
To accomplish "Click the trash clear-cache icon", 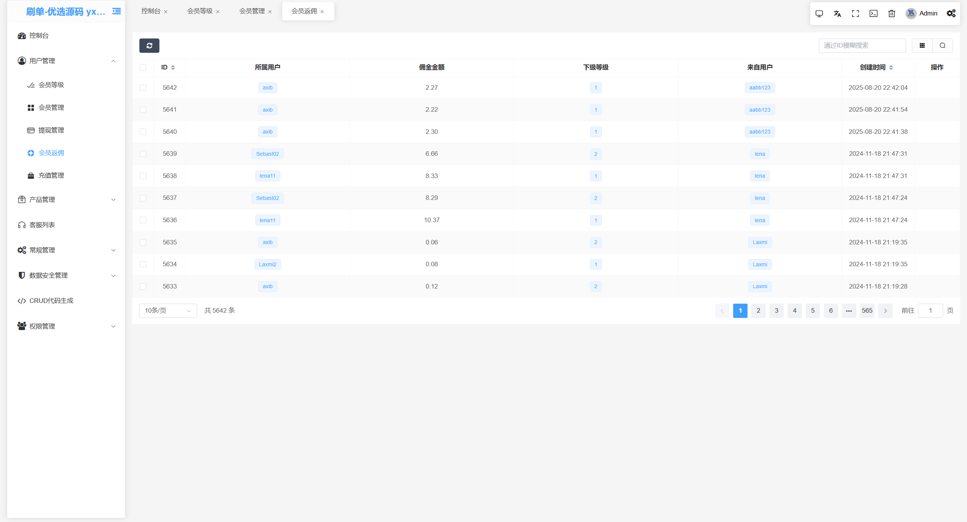I will tap(891, 14).
